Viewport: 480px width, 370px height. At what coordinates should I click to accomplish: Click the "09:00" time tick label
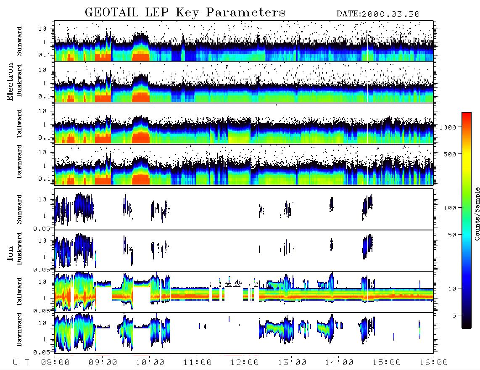click(103, 363)
